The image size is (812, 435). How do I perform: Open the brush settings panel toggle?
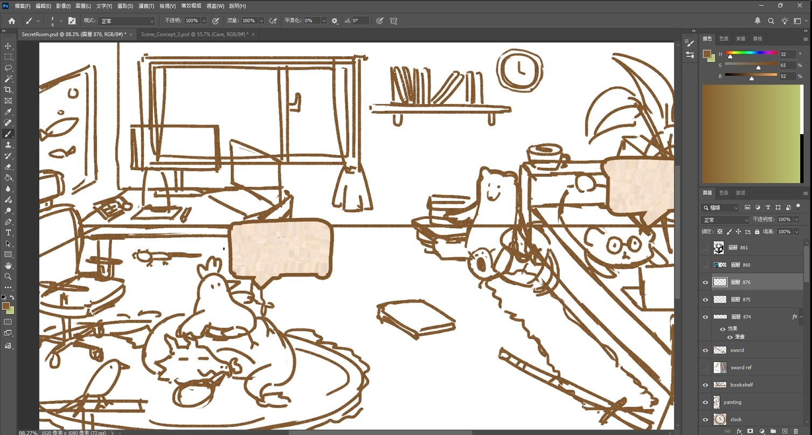tap(72, 21)
